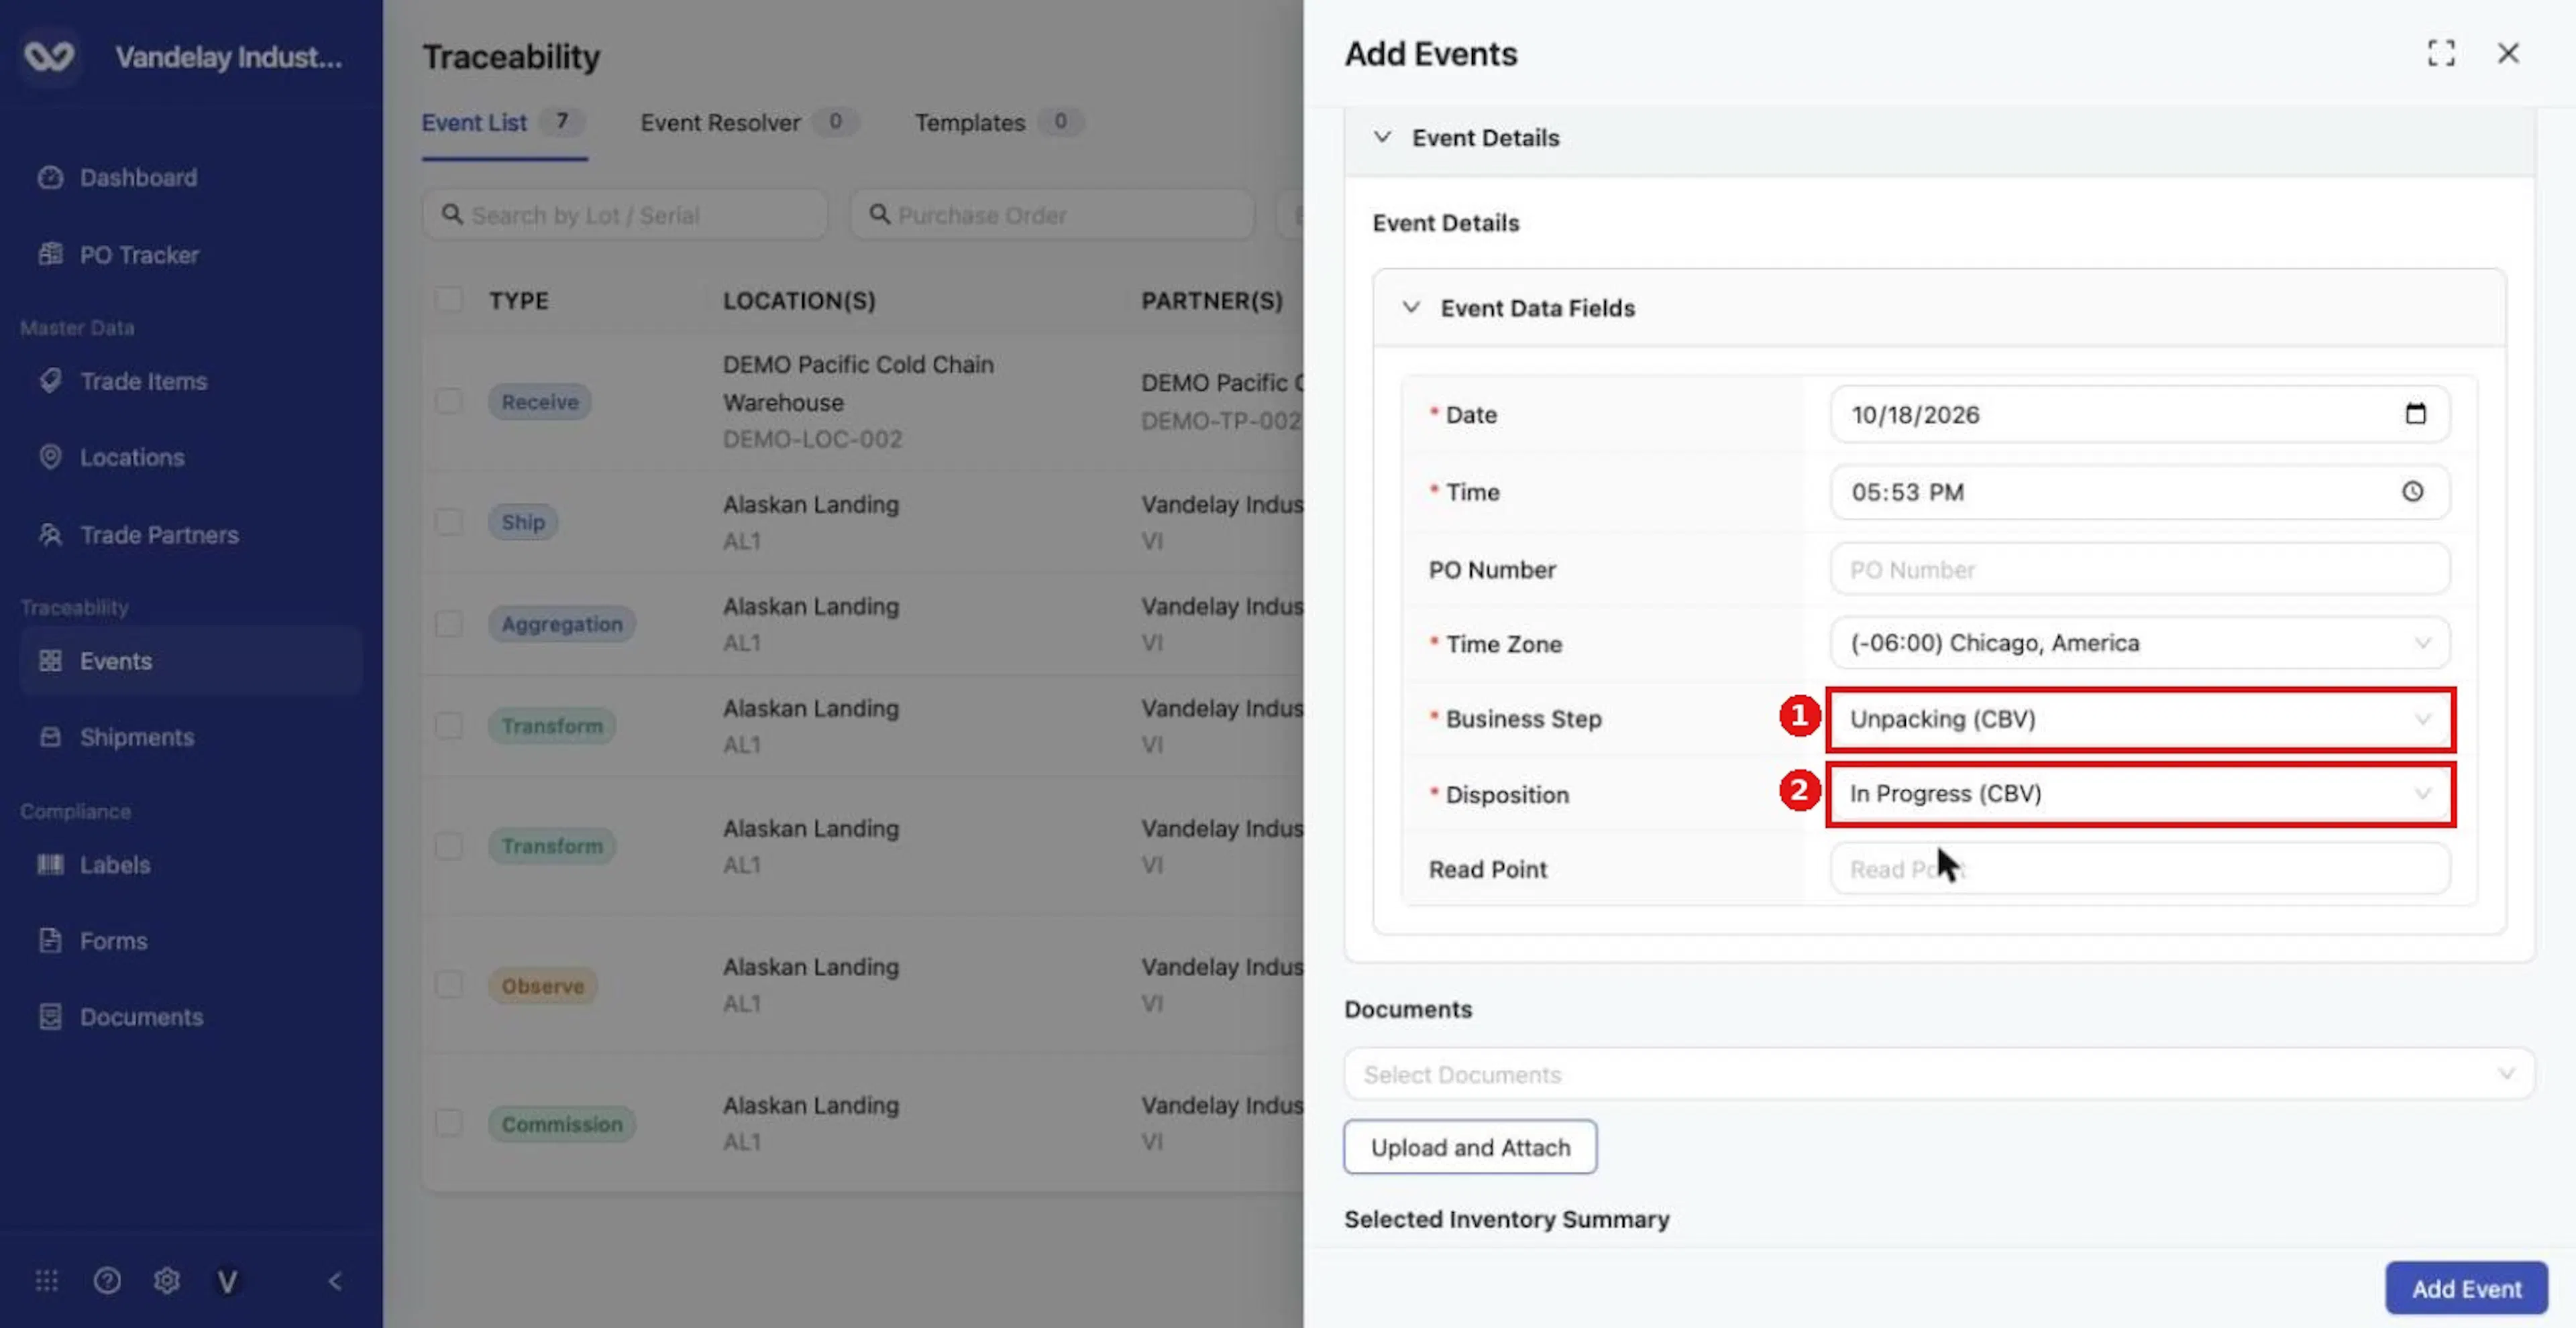Collapse the Event Data Fields section
The height and width of the screenshot is (1328, 2576).
(1410, 308)
